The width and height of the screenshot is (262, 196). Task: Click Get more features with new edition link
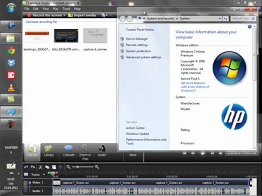click(195, 87)
